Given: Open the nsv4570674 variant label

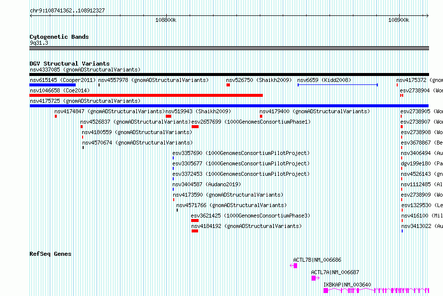Looking at the screenshot, I should pos(137,143).
